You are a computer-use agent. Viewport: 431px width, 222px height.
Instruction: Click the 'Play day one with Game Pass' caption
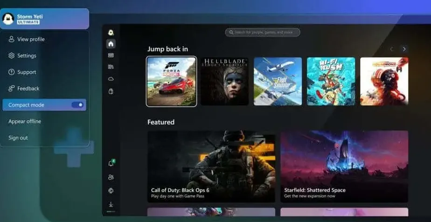pyautogui.click(x=178, y=196)
